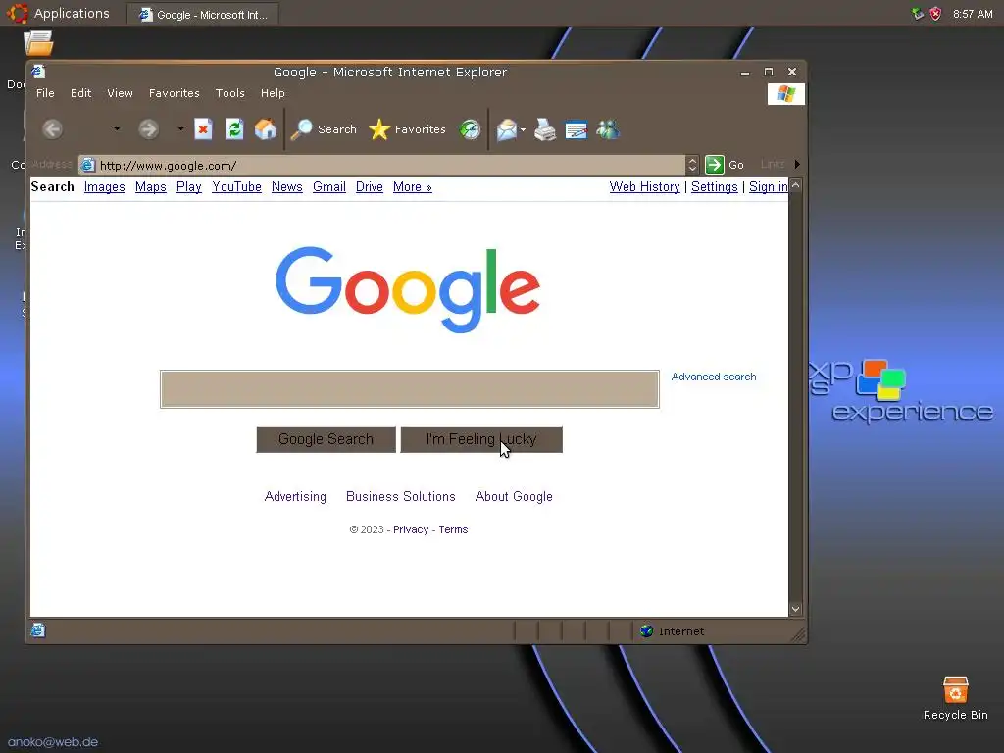Screen dimensions: 1004x753
Task: Click the Mail envelope icon
Action: [x=507, y=130]
